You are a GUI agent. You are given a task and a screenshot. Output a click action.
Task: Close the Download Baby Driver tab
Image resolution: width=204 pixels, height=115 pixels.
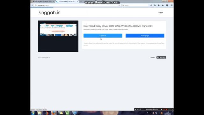tap(77, 2)
